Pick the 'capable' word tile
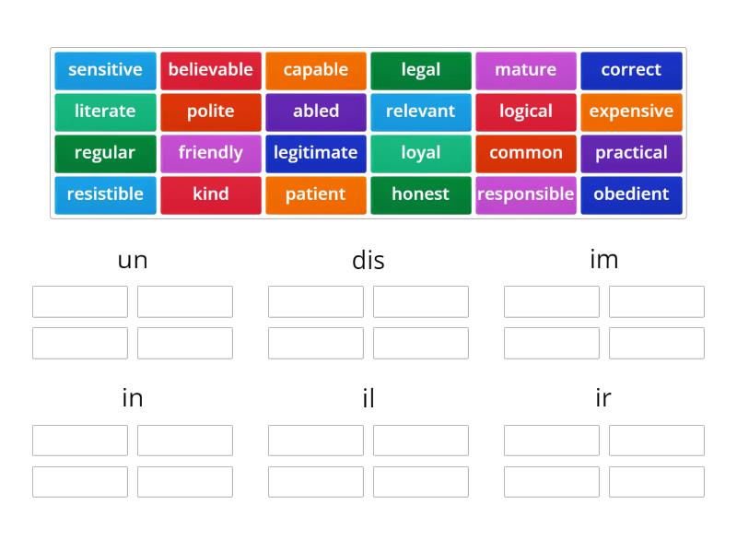Screen dimensions: 737x553 [x=315, y=70]
